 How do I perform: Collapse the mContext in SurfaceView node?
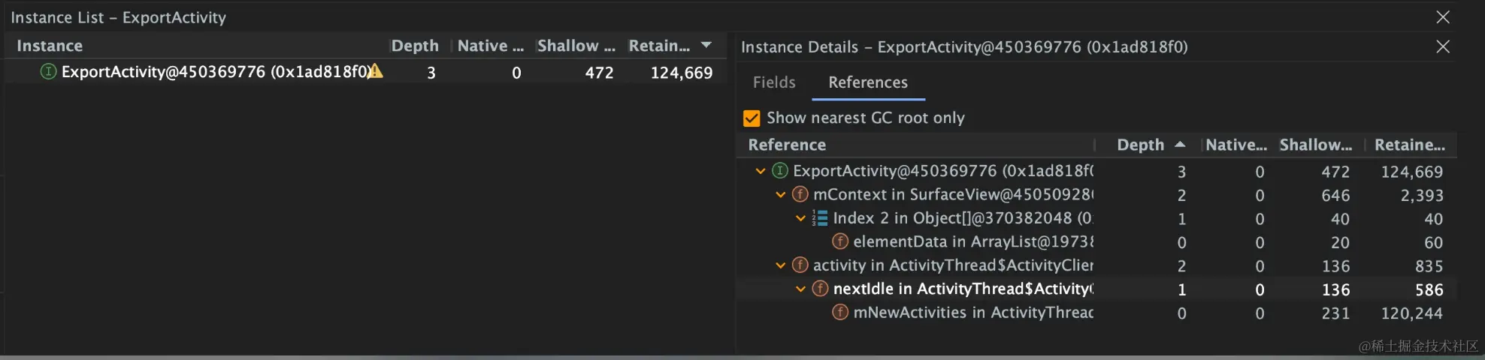(781, 195)
